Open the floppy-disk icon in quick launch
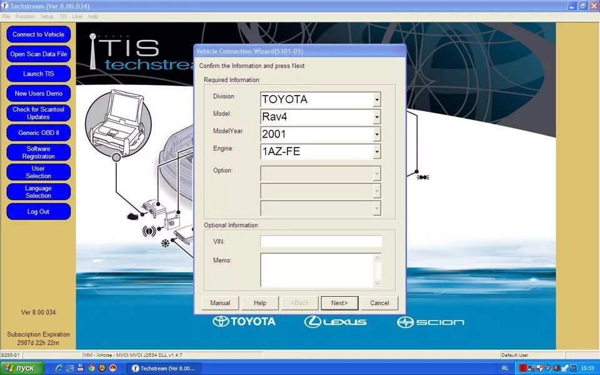Screen dimensions: 600x375 pyautogui.click(x=81, y=368)
